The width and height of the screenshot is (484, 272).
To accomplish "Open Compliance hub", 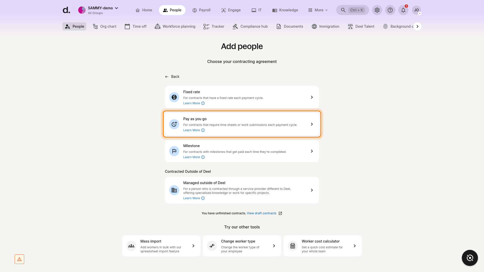I will click(250, 26).
